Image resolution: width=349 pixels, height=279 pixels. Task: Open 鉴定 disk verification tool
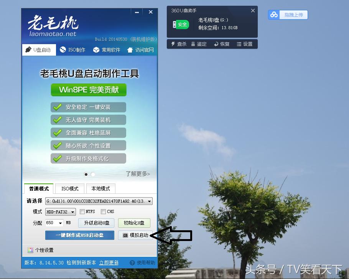click(199, 44)
